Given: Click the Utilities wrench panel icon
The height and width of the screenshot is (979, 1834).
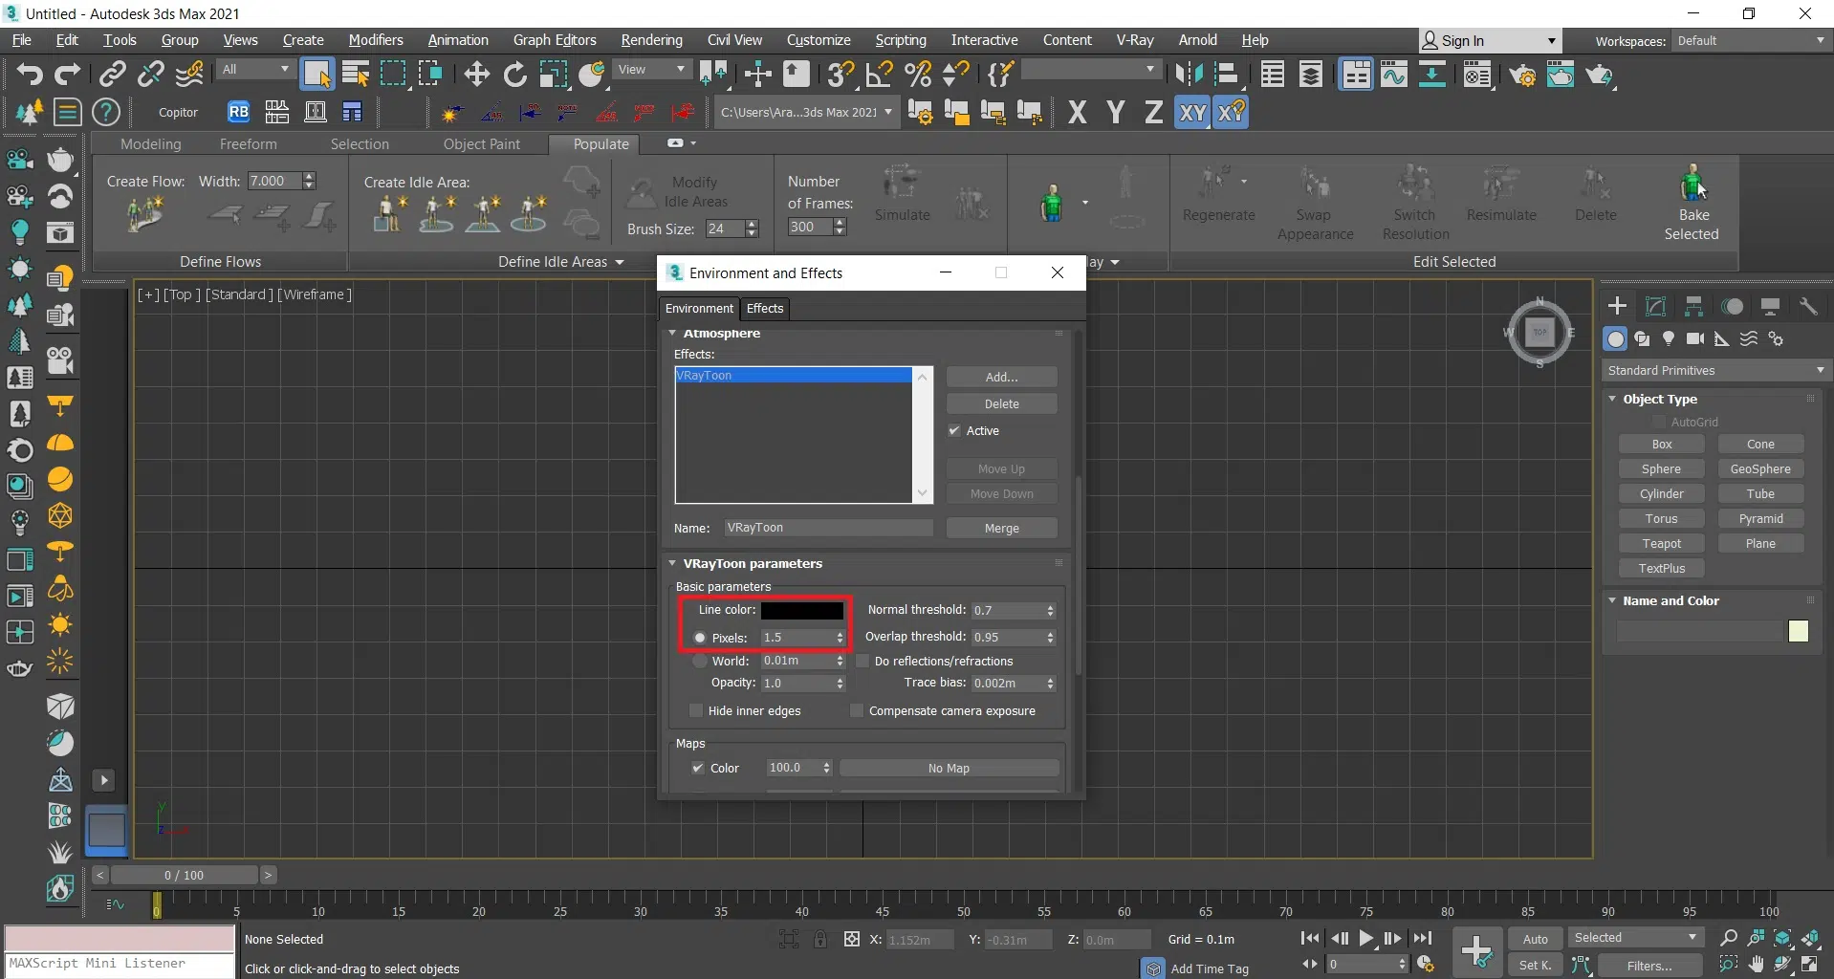Looking at the screenshot, I should (x=1807, y=306).
